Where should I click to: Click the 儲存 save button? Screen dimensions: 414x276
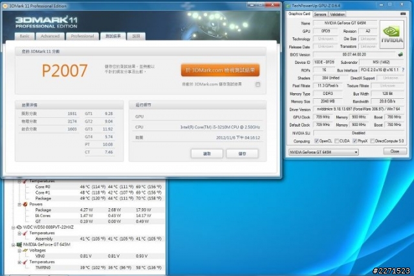point(242,154)
